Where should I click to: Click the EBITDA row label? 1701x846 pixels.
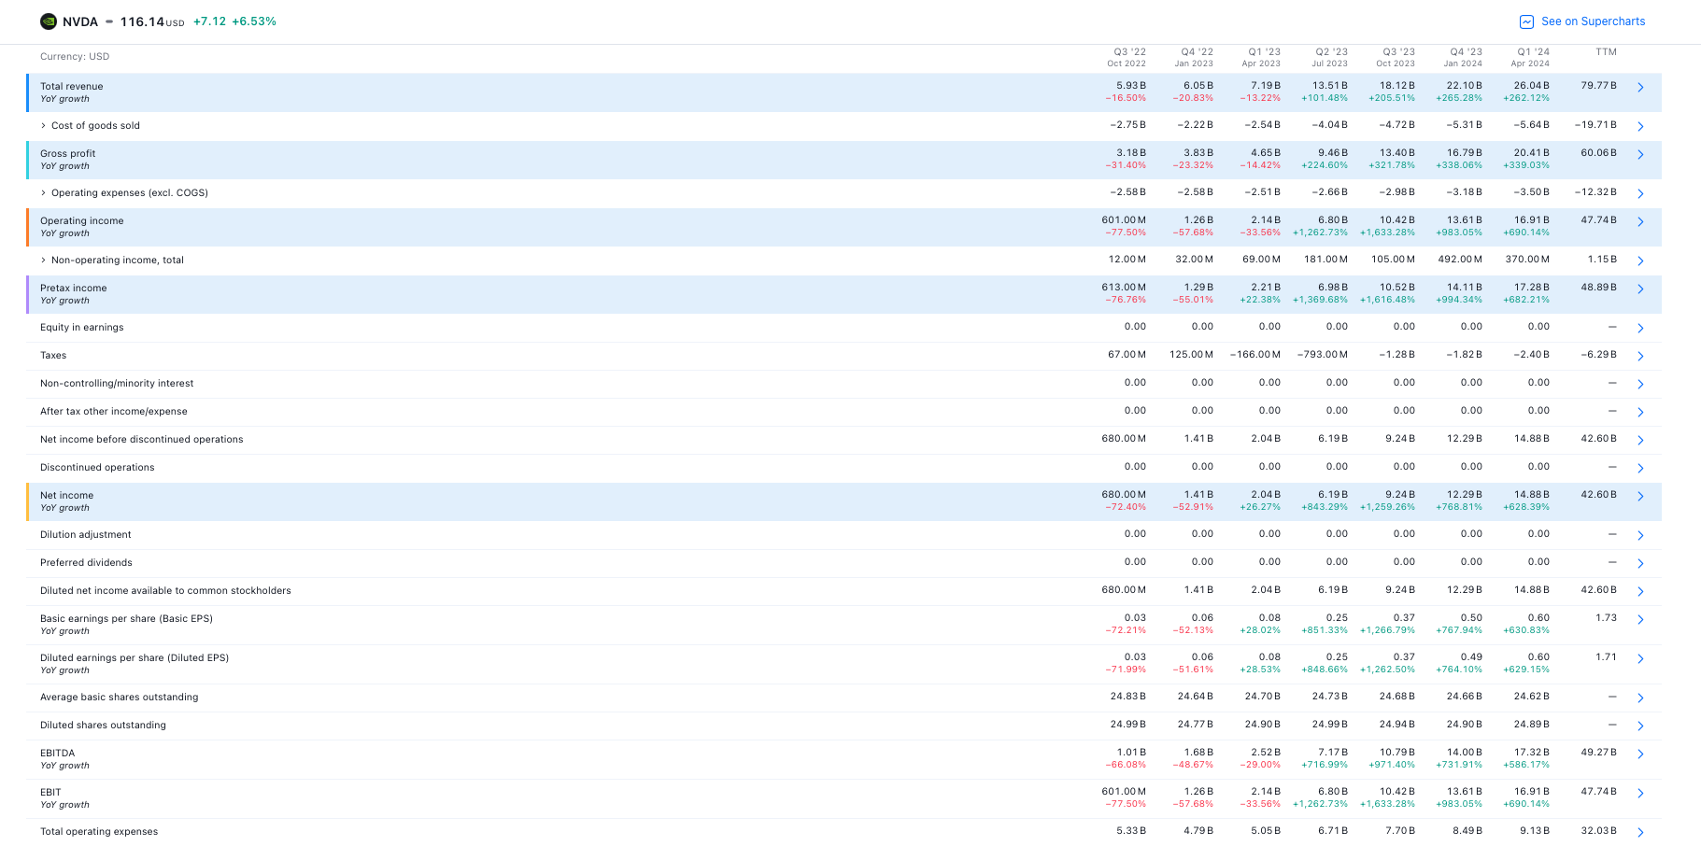pyautogui.click(x=58, y=753)
